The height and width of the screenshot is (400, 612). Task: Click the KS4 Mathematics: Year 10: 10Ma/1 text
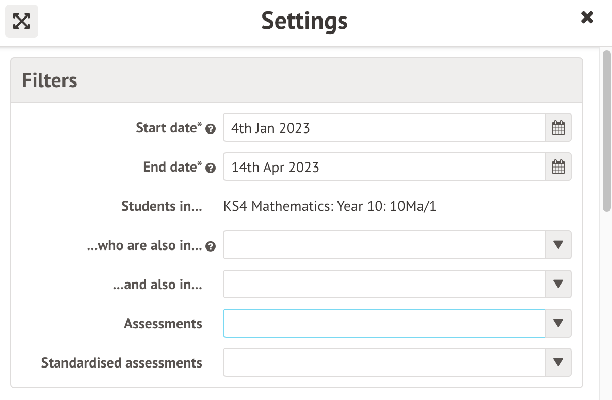(330, 207)
